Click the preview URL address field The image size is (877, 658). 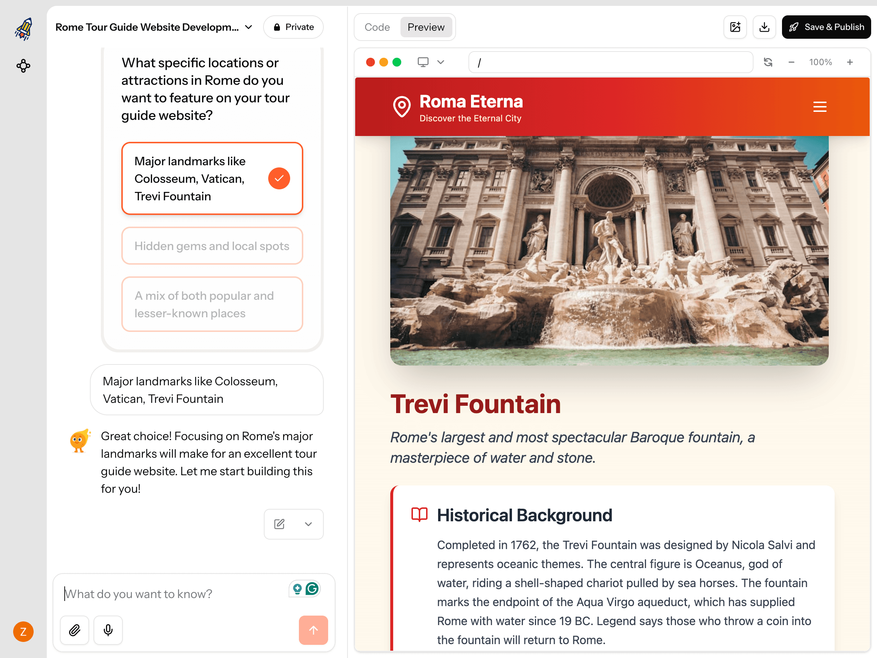pyautogui.click(x=611, y=62)
